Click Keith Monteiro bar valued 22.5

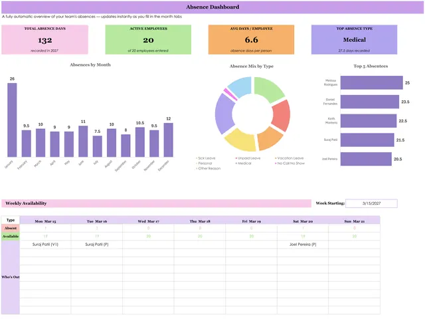(x=369, y=121)
